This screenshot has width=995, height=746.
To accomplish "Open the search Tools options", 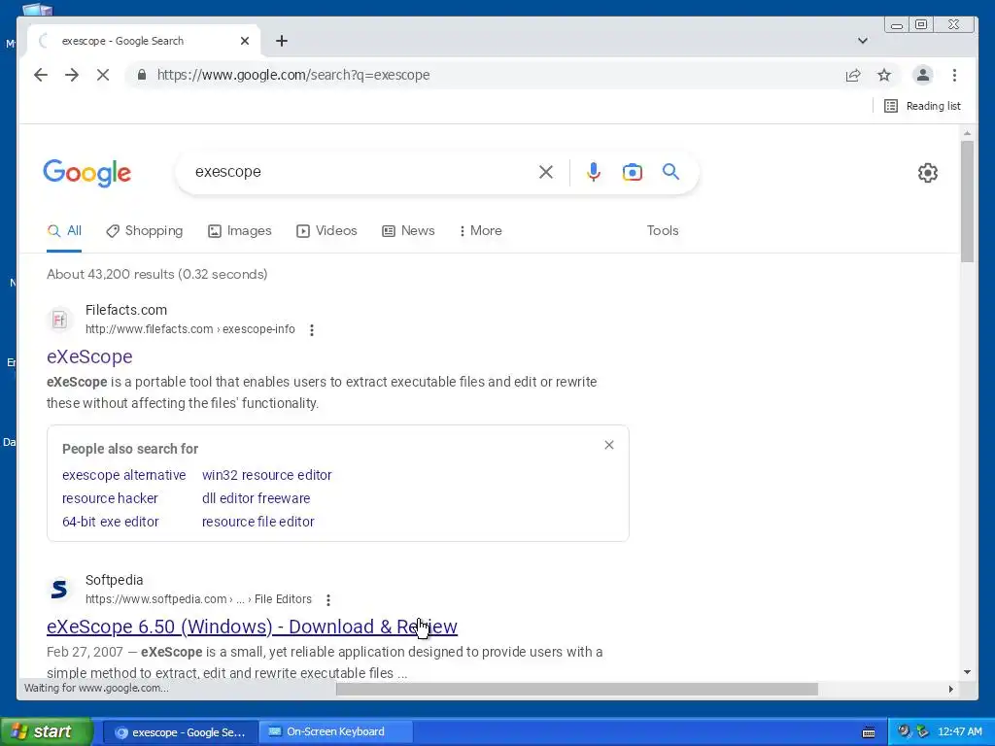I will click(663, 231).
